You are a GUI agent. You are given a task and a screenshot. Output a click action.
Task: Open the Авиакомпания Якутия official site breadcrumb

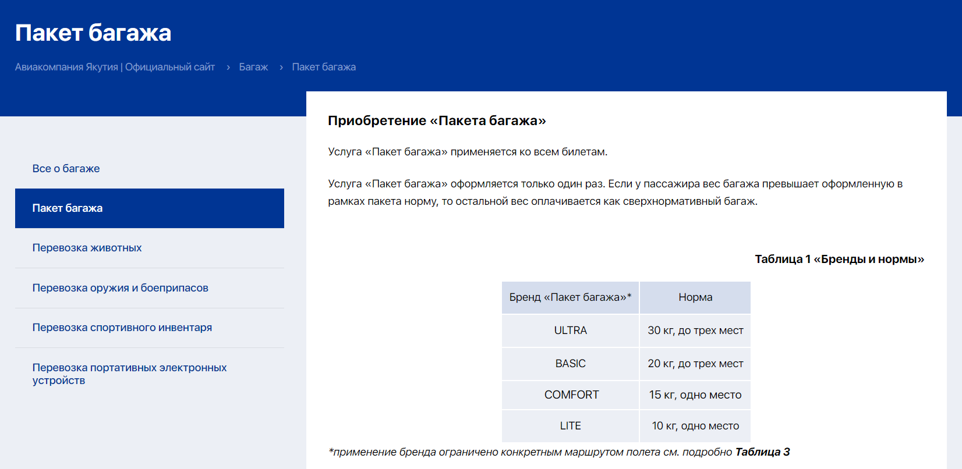pos(115,67)
